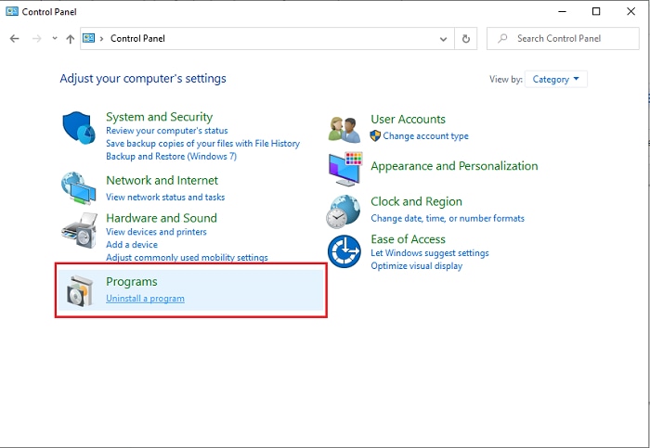
Task: Open Ease of Access category
Action: click(408, 239)
